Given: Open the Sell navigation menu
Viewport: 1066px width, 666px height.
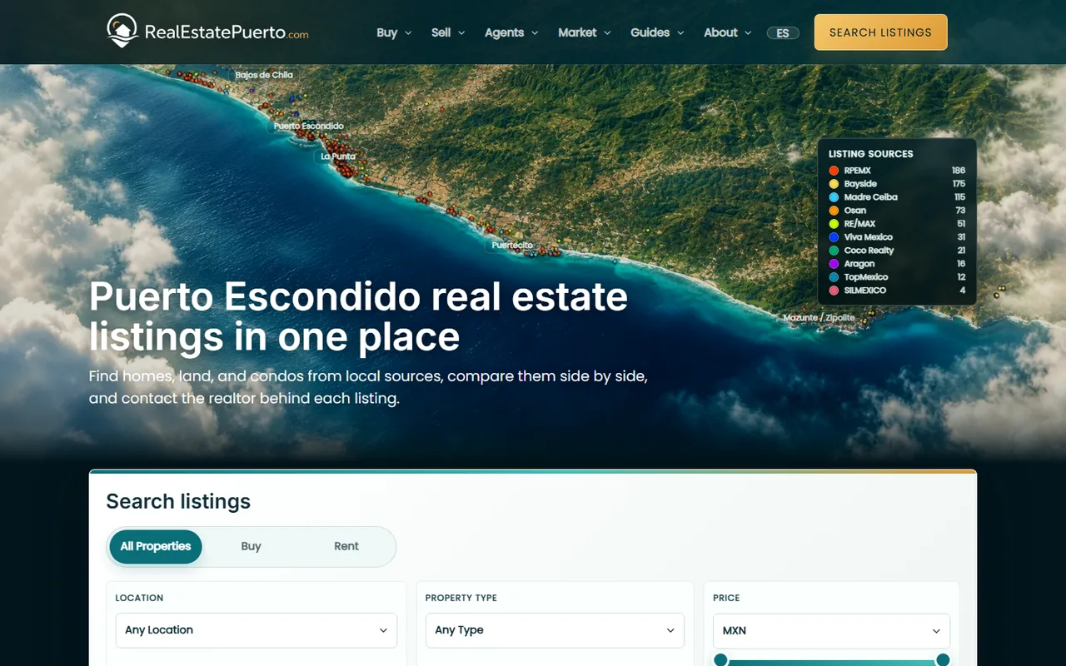Looking at the screenshot, I should 448,32.
